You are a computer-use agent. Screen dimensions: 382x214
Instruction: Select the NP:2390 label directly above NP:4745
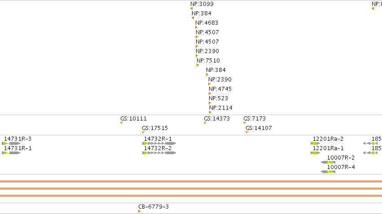[x=220, y=79]
